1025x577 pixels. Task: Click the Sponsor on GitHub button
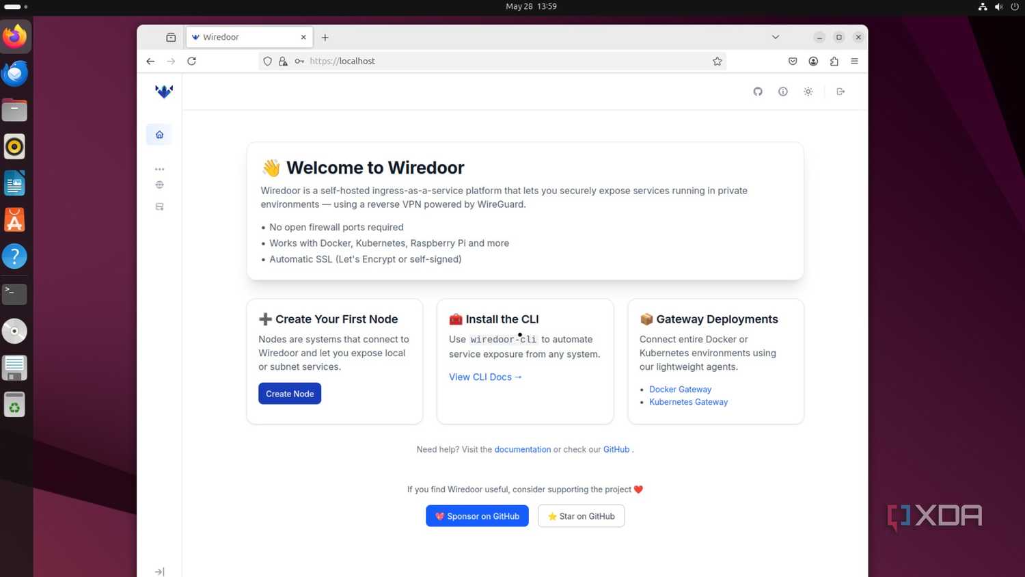(x=477, y=516)
